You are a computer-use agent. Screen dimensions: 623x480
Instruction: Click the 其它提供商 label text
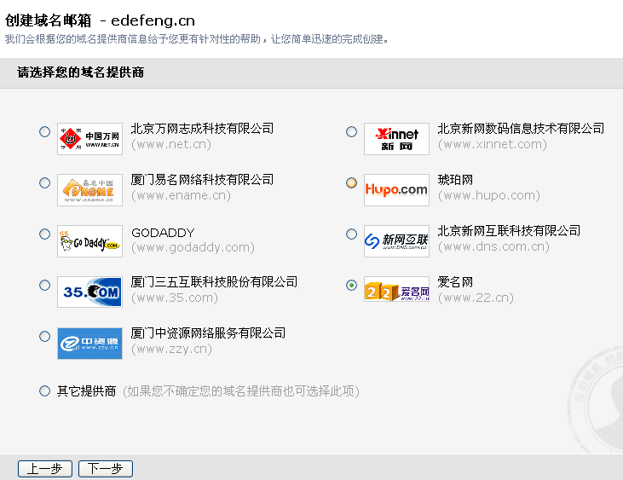click(87, 391)
